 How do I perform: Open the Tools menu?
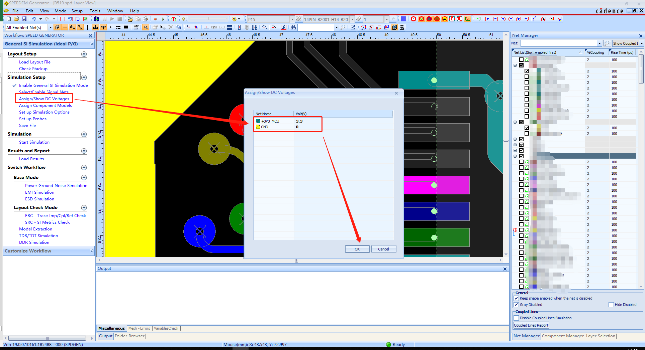pyautogui.click(x=95, y=11)
